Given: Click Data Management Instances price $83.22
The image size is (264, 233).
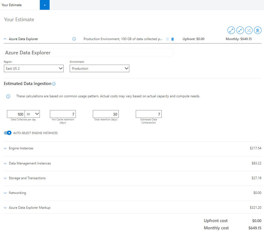Looking at the screenshot, I should (x=256, y=163).
